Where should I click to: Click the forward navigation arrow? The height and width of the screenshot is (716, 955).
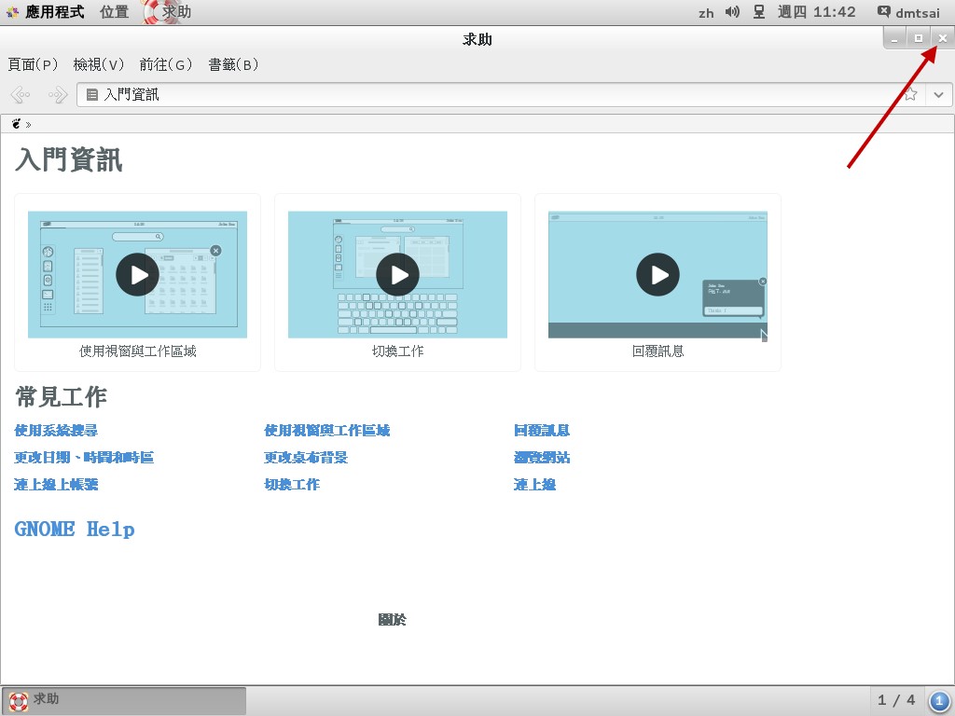click(57, 94)
